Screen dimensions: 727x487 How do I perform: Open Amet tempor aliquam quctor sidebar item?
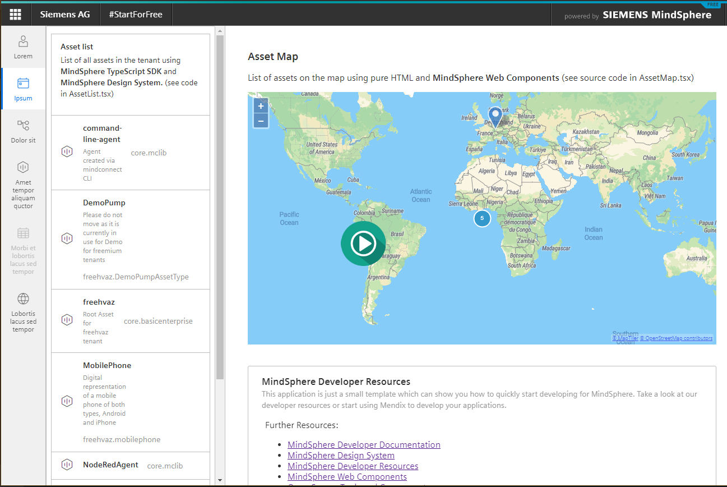tap(23, 184)
